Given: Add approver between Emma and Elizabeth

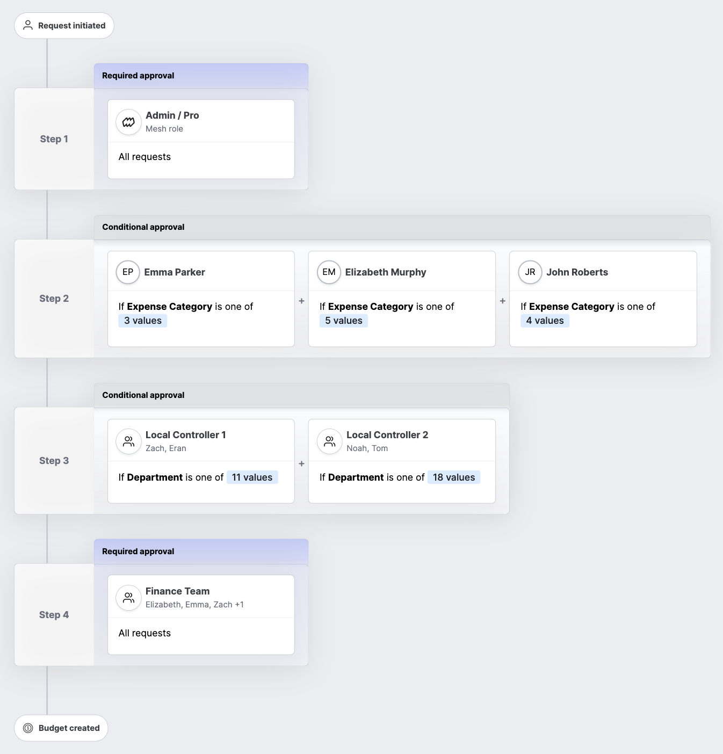Looking at the screenshot, I should click(301, 301).
